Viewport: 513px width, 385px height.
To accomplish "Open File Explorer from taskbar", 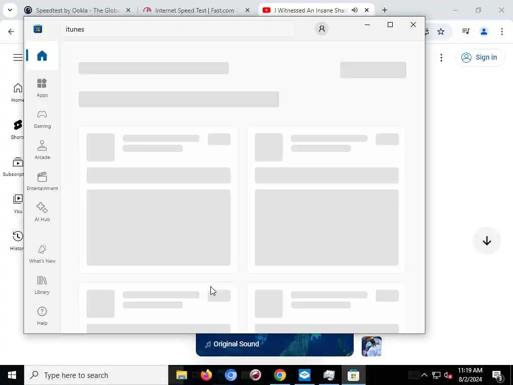I will pos(181,375).
